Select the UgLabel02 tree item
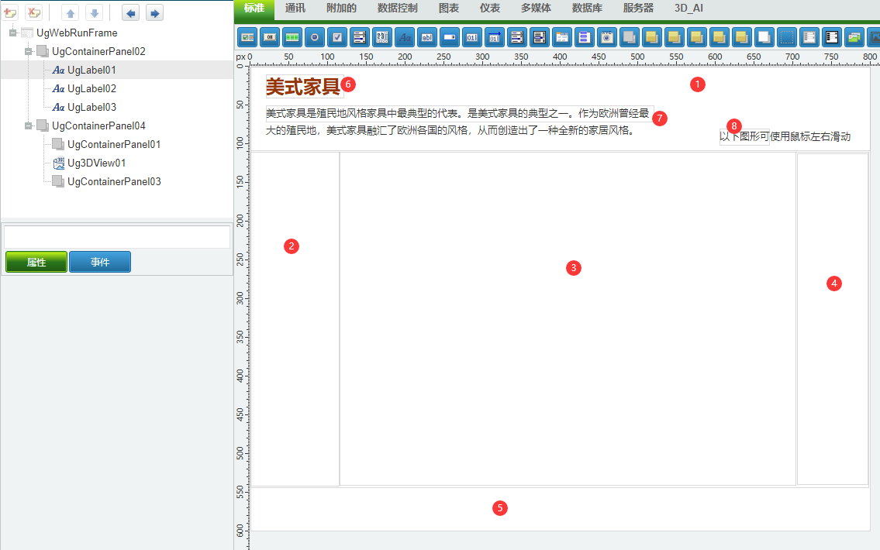Image resolution: width=880 pixels, height=550 pixels. coord(91,88)
